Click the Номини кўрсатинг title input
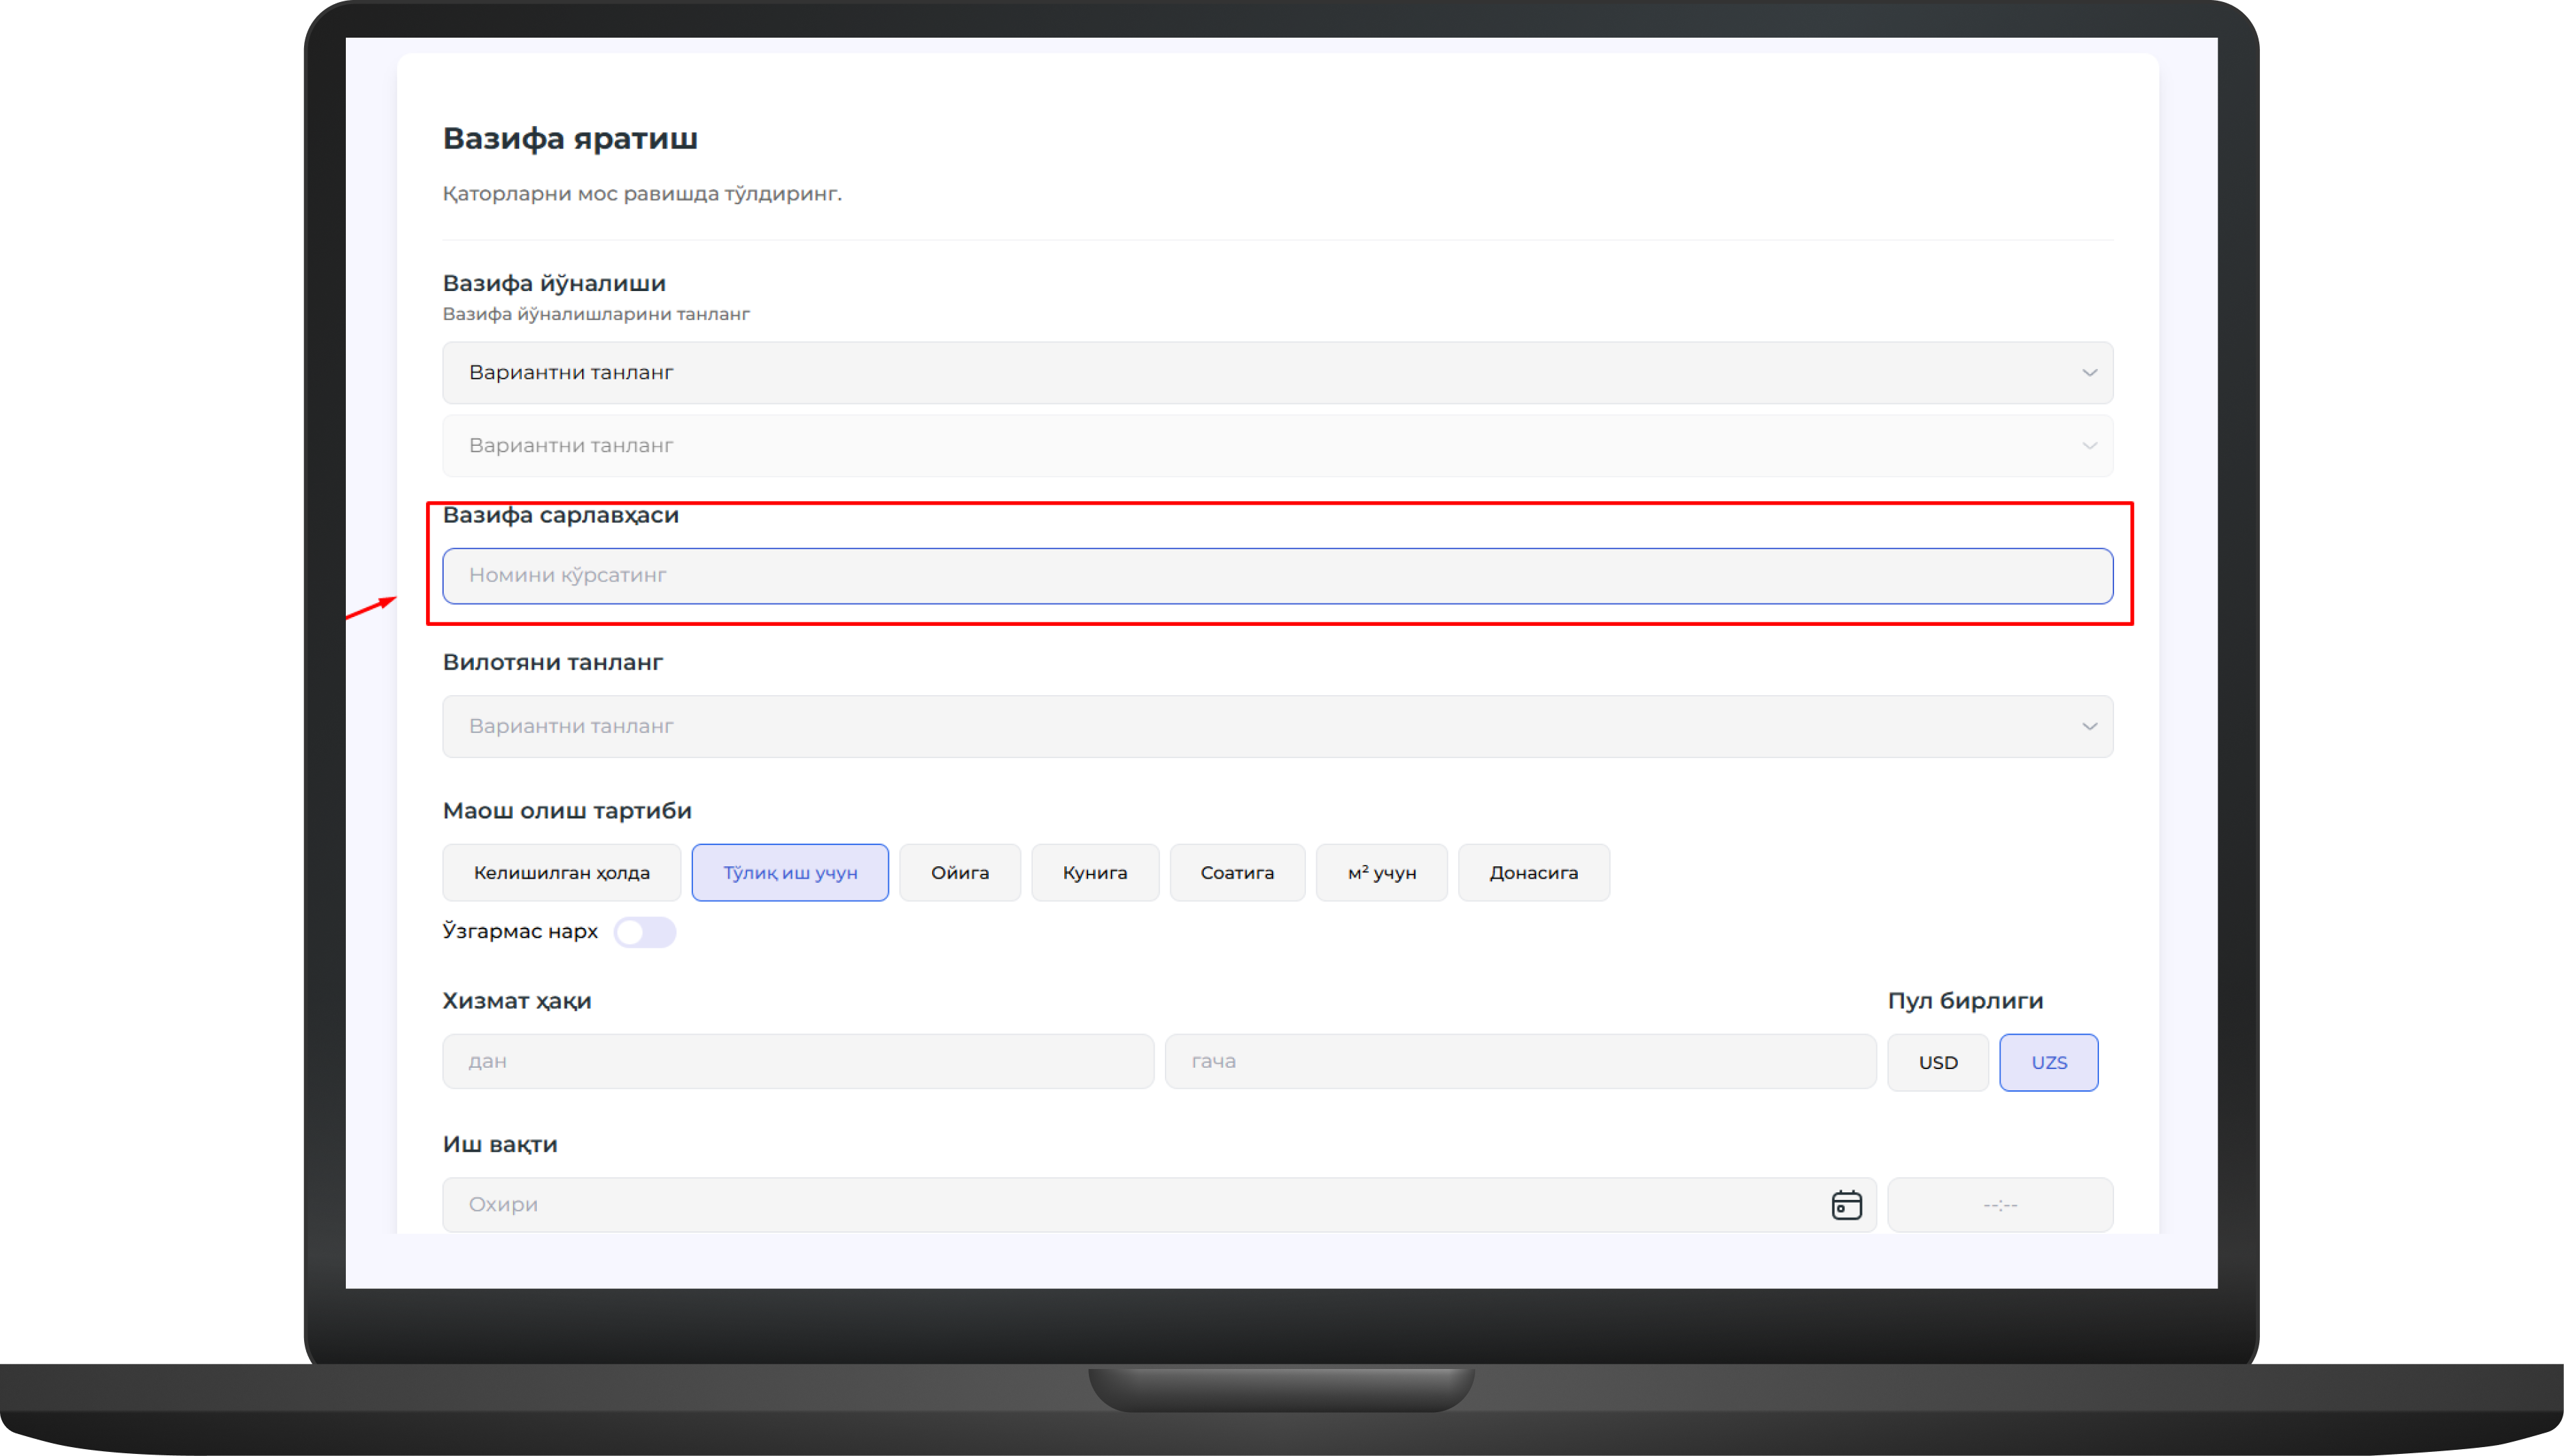This screenshot has height=1456, width=2564. tap(1276, 576)
